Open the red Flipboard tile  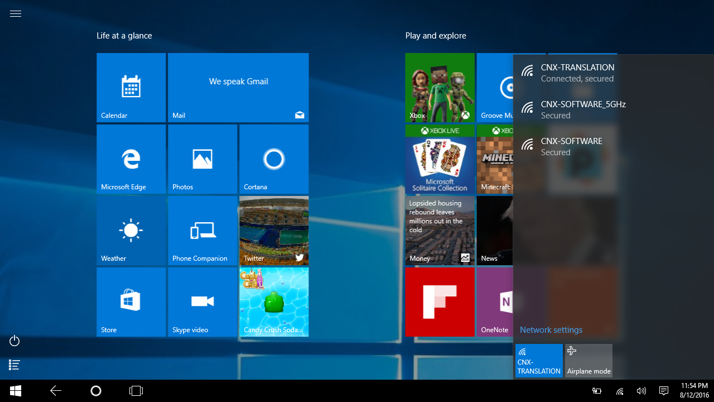[x=440, y=302]
